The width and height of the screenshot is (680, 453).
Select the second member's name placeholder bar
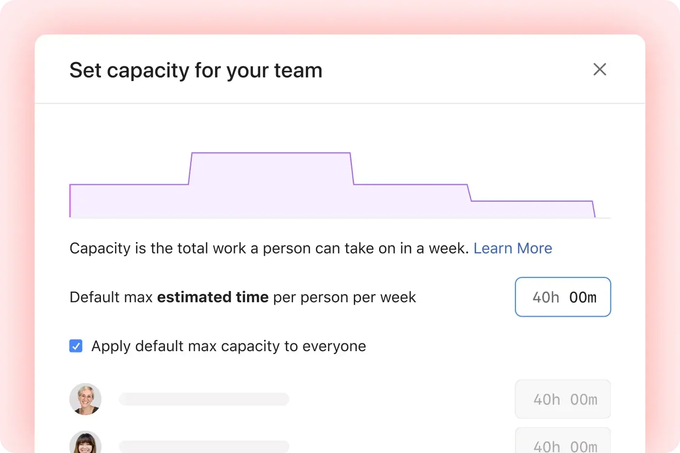pos(204,445)
